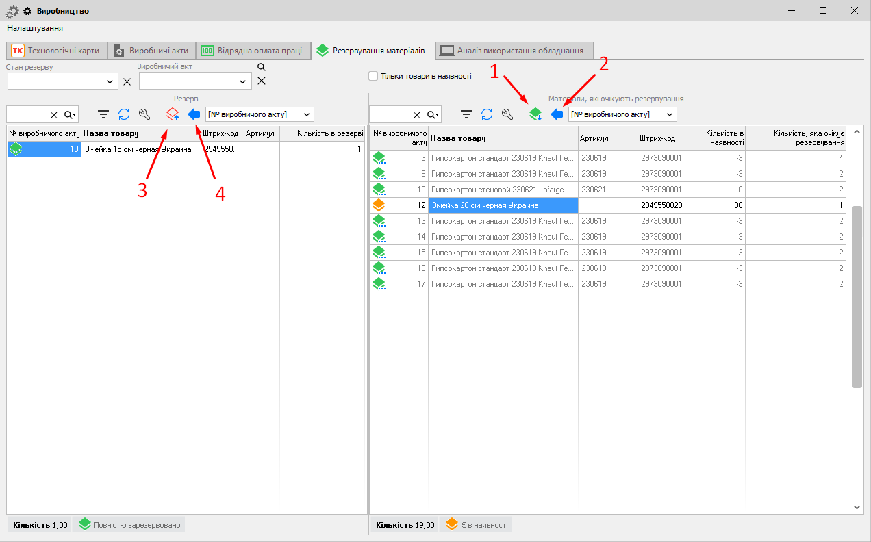
Task: Click magnifier icon next to Виробничий акт
Action: click(261, 67)
